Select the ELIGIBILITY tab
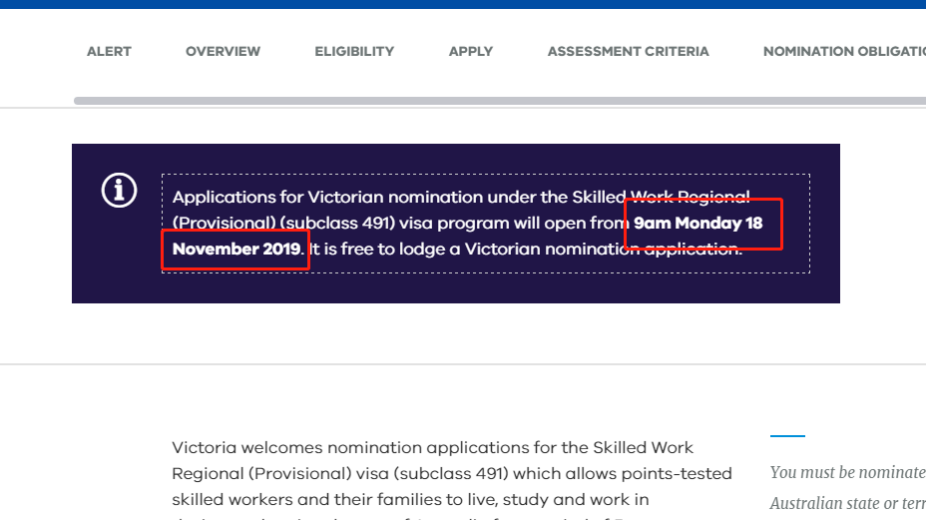The image size is (926, 520). click(354, 52)
